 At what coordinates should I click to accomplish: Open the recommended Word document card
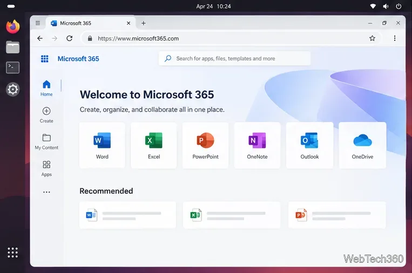pos(127,215)
